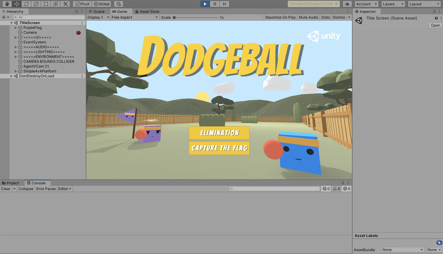
Task: Open the Free Aspect dropdown
Action: click(x=135, y=17)
